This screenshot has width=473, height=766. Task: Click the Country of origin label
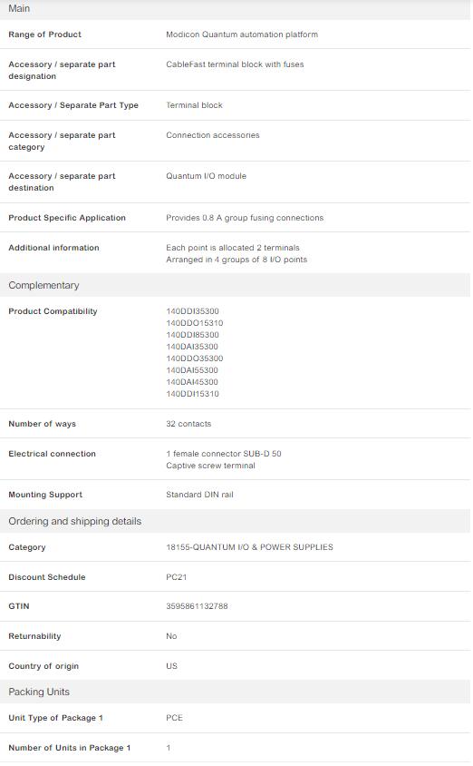[x=43, y=666]
